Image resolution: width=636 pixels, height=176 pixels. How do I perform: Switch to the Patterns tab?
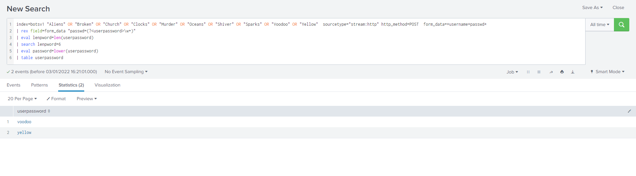tap(39, 85)
